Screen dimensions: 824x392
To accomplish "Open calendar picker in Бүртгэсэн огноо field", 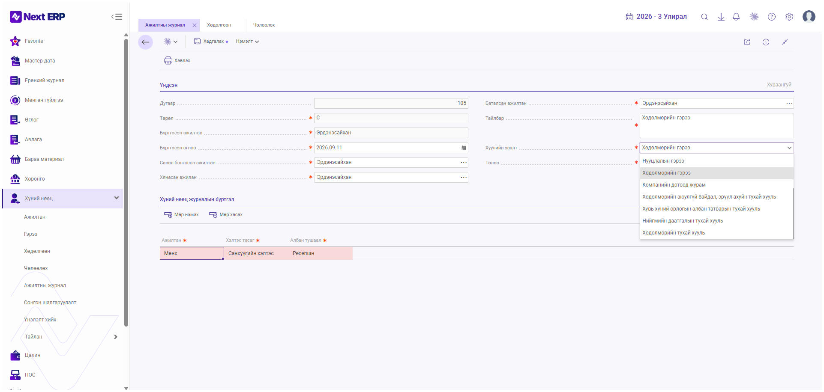I will (x=464, y=148).
